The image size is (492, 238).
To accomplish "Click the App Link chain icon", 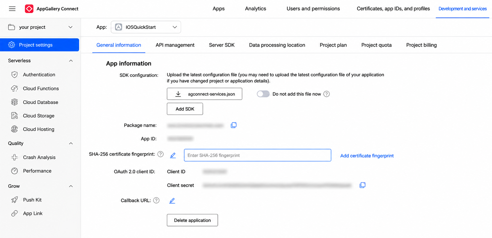I will tap(14, 213).
